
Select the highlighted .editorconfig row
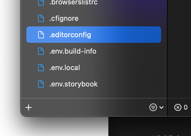[x=94, y=35]
